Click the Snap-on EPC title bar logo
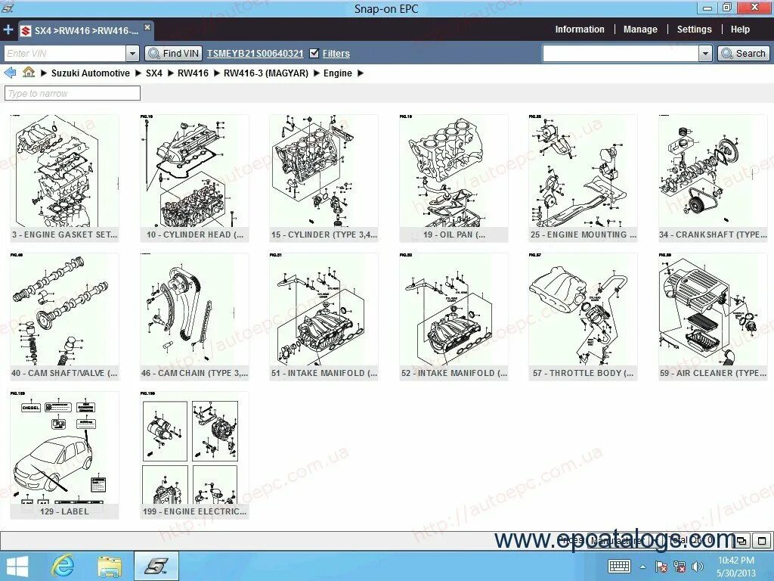 tap(8, 8)
